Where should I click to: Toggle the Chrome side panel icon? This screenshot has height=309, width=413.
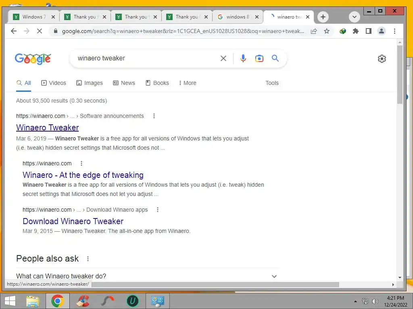tap(369, 31)
